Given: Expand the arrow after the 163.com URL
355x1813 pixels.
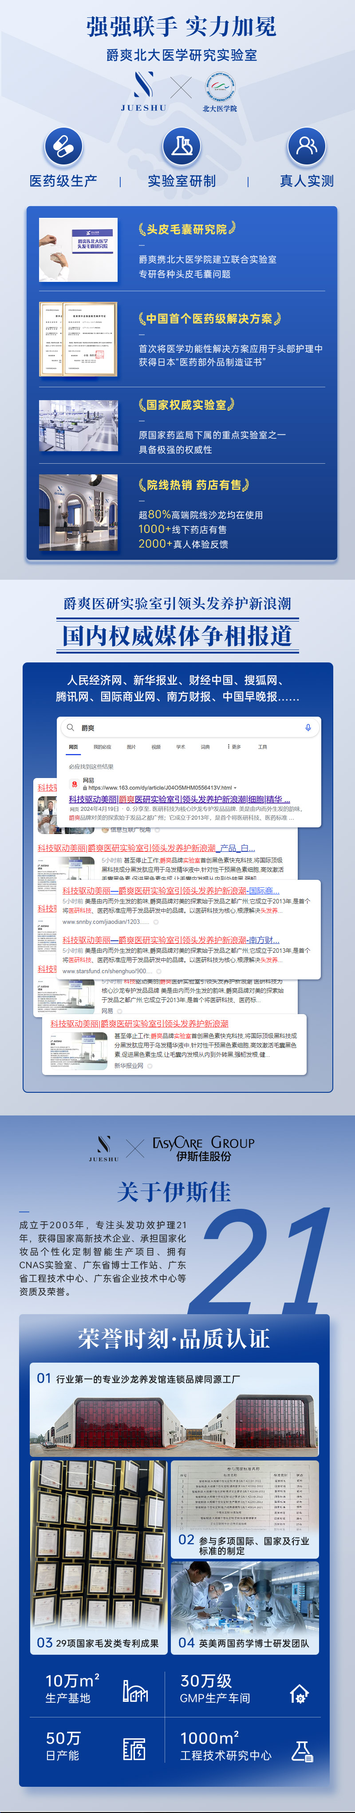Looking at the screenshot, I should point(235,787).
